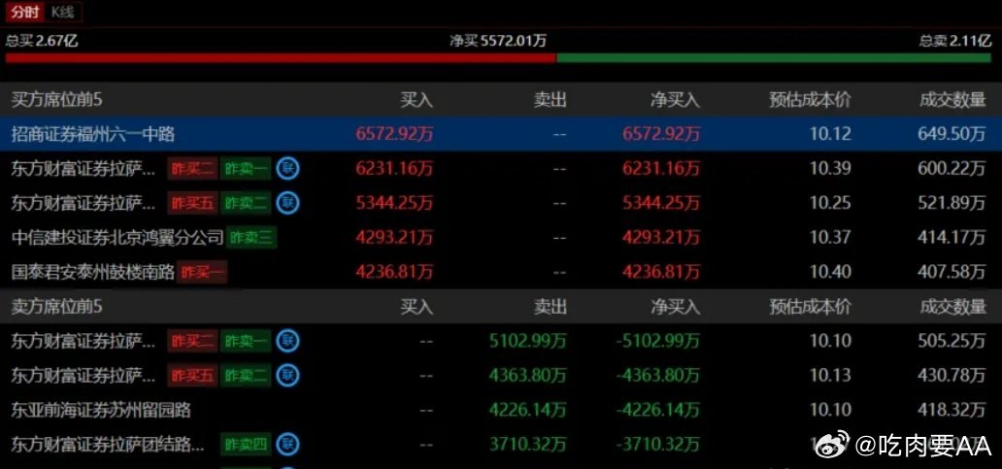Click the red total-buy portion of the bar
The width and height of the screenshot is (1002, 469).
click(281, 57)
